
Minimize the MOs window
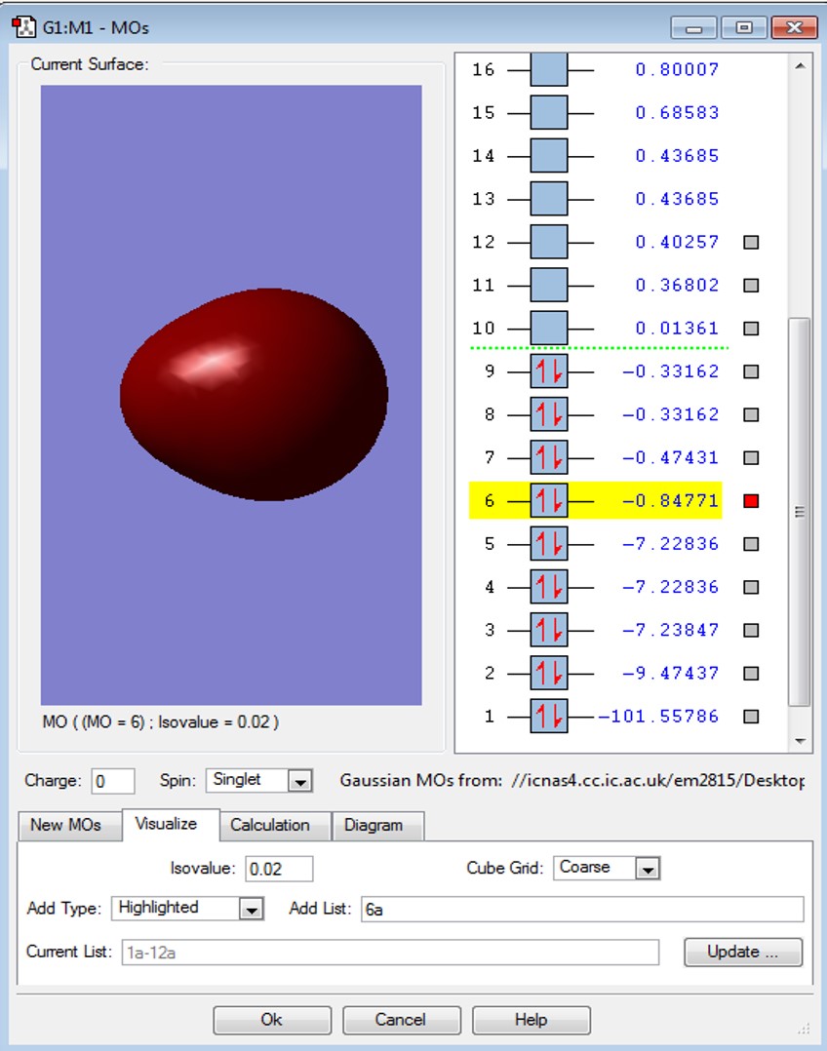(x=694, y=27)
